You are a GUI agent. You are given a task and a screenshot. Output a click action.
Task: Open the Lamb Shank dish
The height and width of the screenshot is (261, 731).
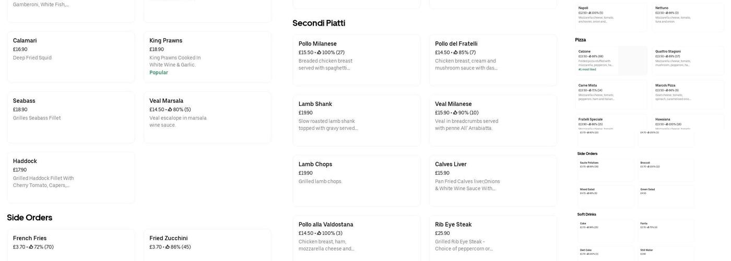coord(356,120)
